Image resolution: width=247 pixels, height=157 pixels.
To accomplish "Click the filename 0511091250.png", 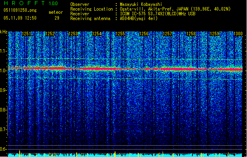I will 20,10.
